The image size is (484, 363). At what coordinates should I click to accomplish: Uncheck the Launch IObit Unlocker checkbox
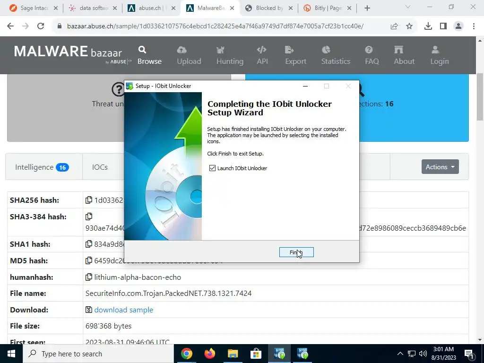[212, 168]
